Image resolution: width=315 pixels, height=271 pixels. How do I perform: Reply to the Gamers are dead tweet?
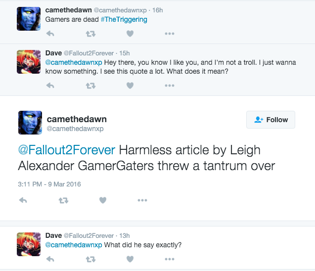(50, 34)
